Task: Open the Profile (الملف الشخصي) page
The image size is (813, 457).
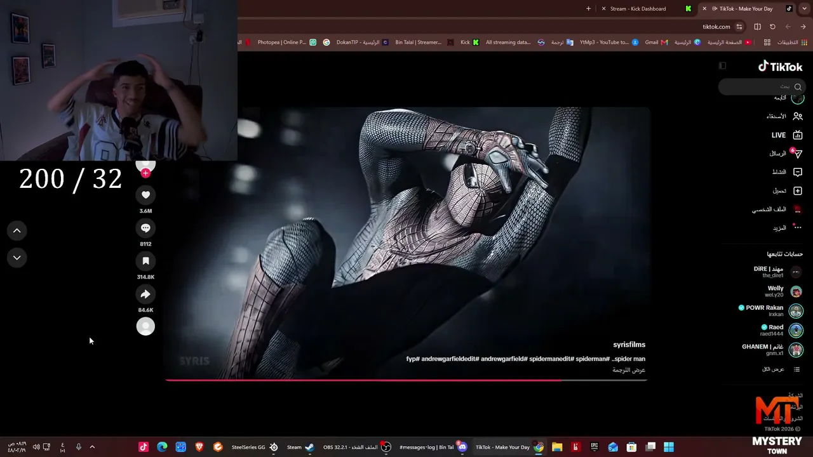Action: (x=777, y=209)
